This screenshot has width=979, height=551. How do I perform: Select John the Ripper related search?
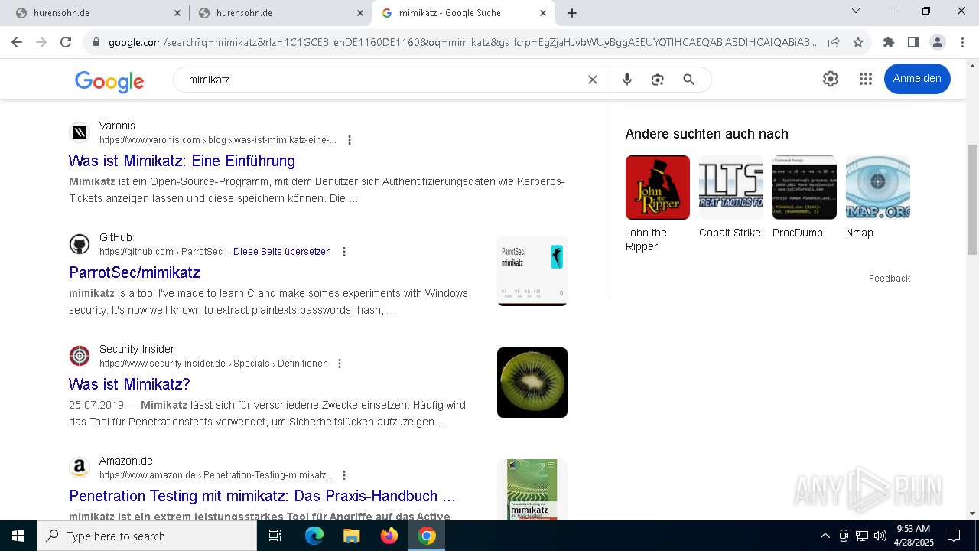(658, 204)
